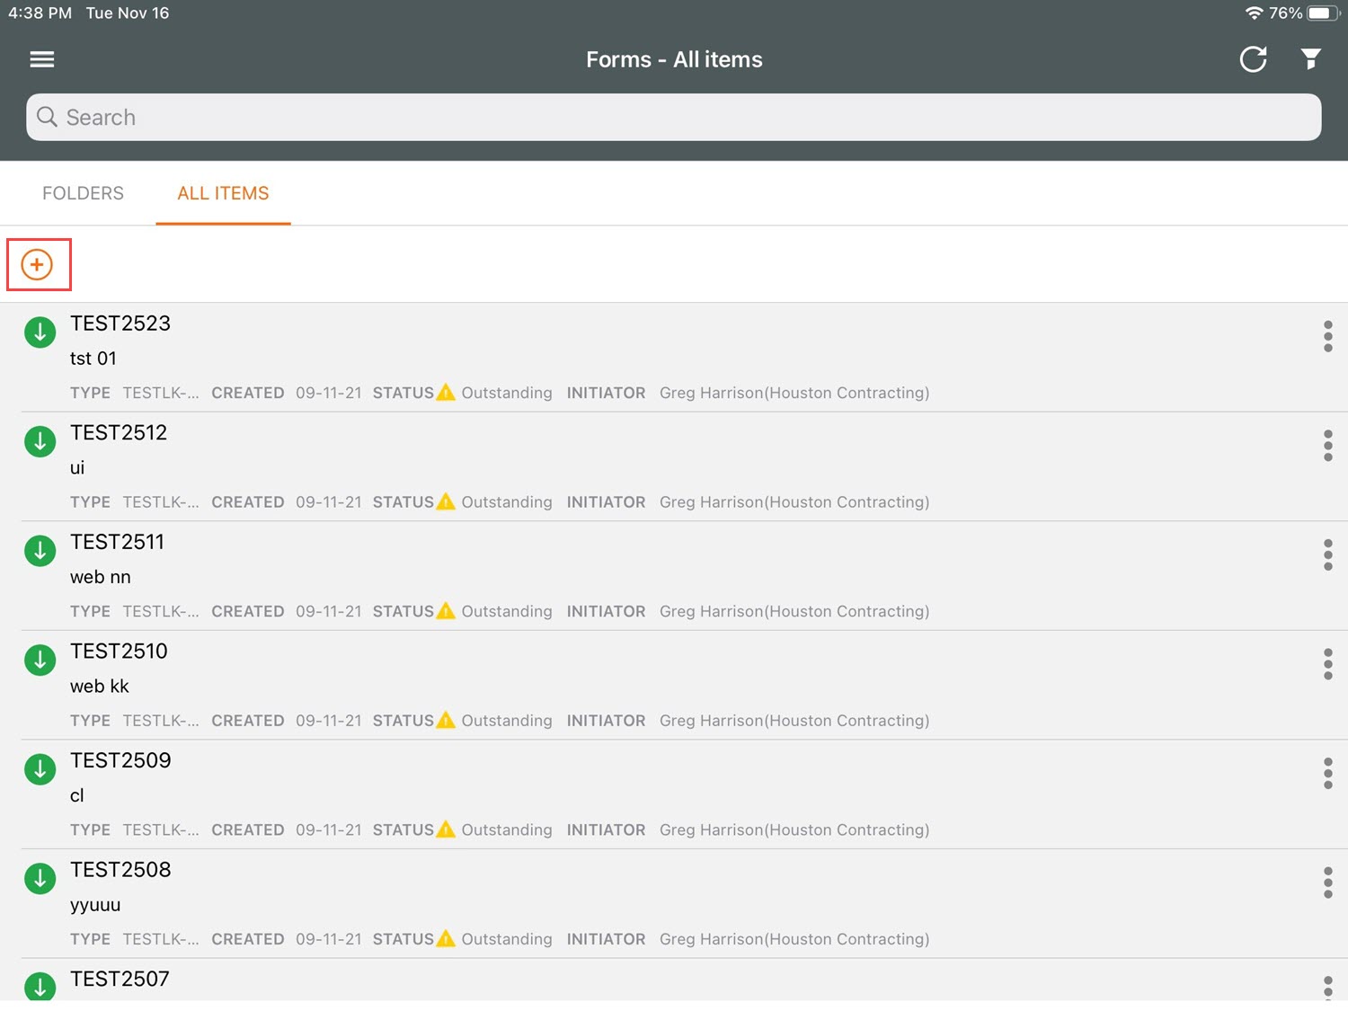This screenshot has width=1348, height=1011.
Task: Select the 'ui' description text
Action: pyautogui.click(x=77, y=468)
